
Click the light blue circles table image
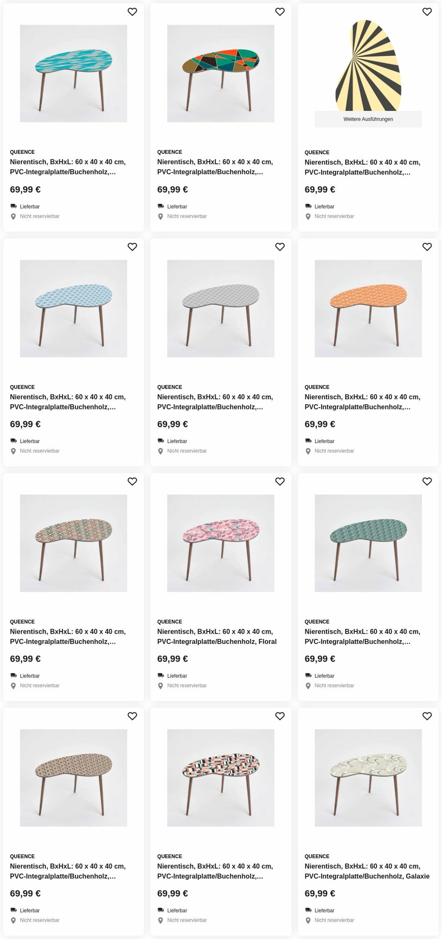pos(73,309)
